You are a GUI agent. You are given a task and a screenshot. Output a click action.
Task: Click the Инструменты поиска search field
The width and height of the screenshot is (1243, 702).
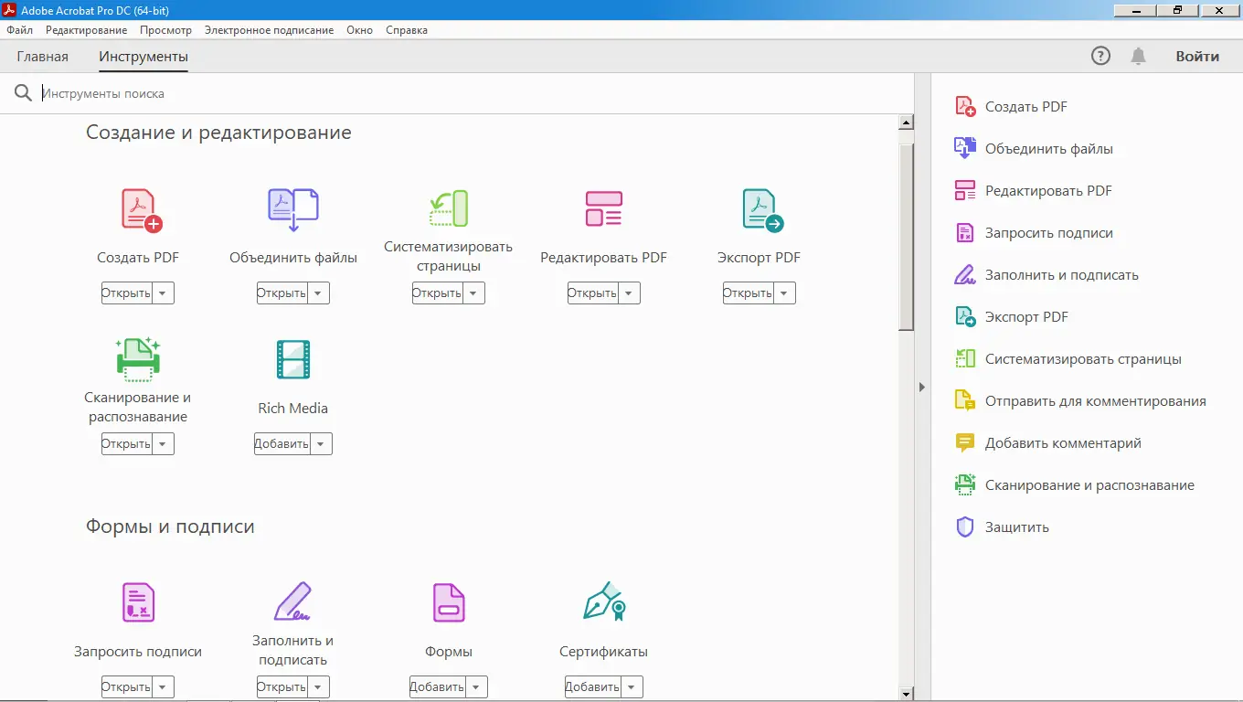point(475,93)
